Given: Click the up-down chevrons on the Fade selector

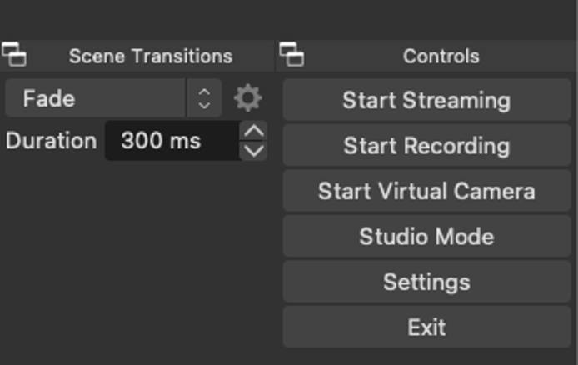Looking at the screenshot, I should 204,98.
